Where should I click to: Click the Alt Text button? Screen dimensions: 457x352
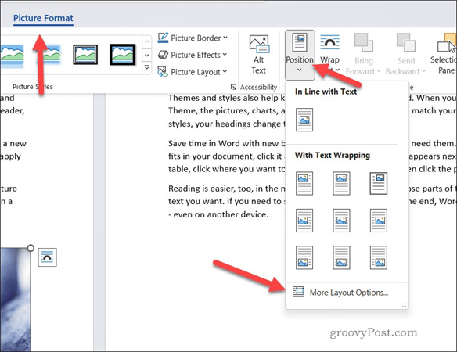[x=259, y=55]
